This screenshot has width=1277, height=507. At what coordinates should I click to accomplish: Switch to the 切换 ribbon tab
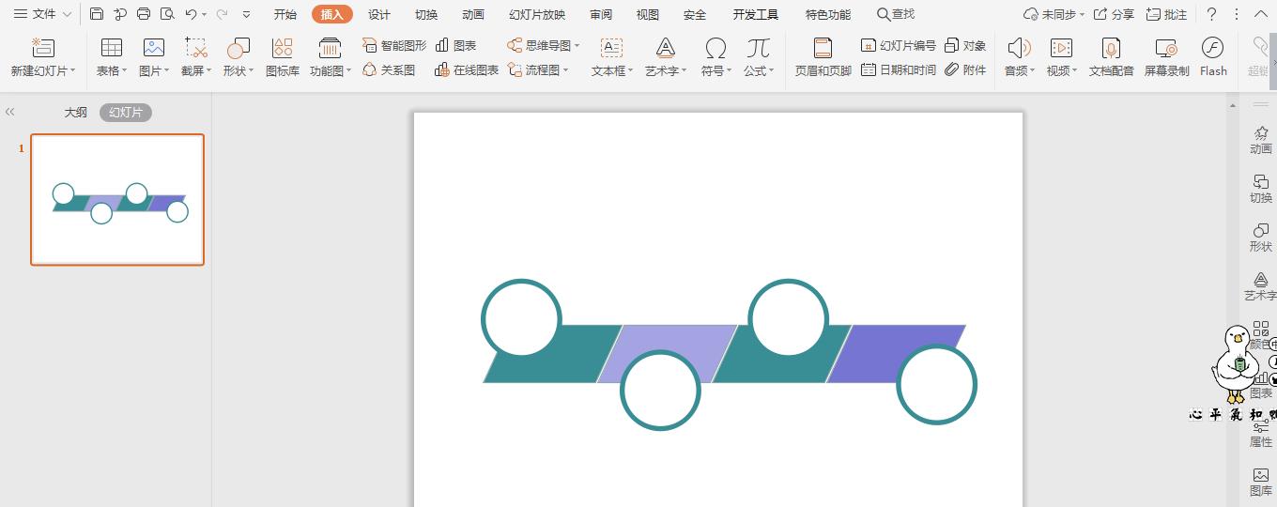426,14
